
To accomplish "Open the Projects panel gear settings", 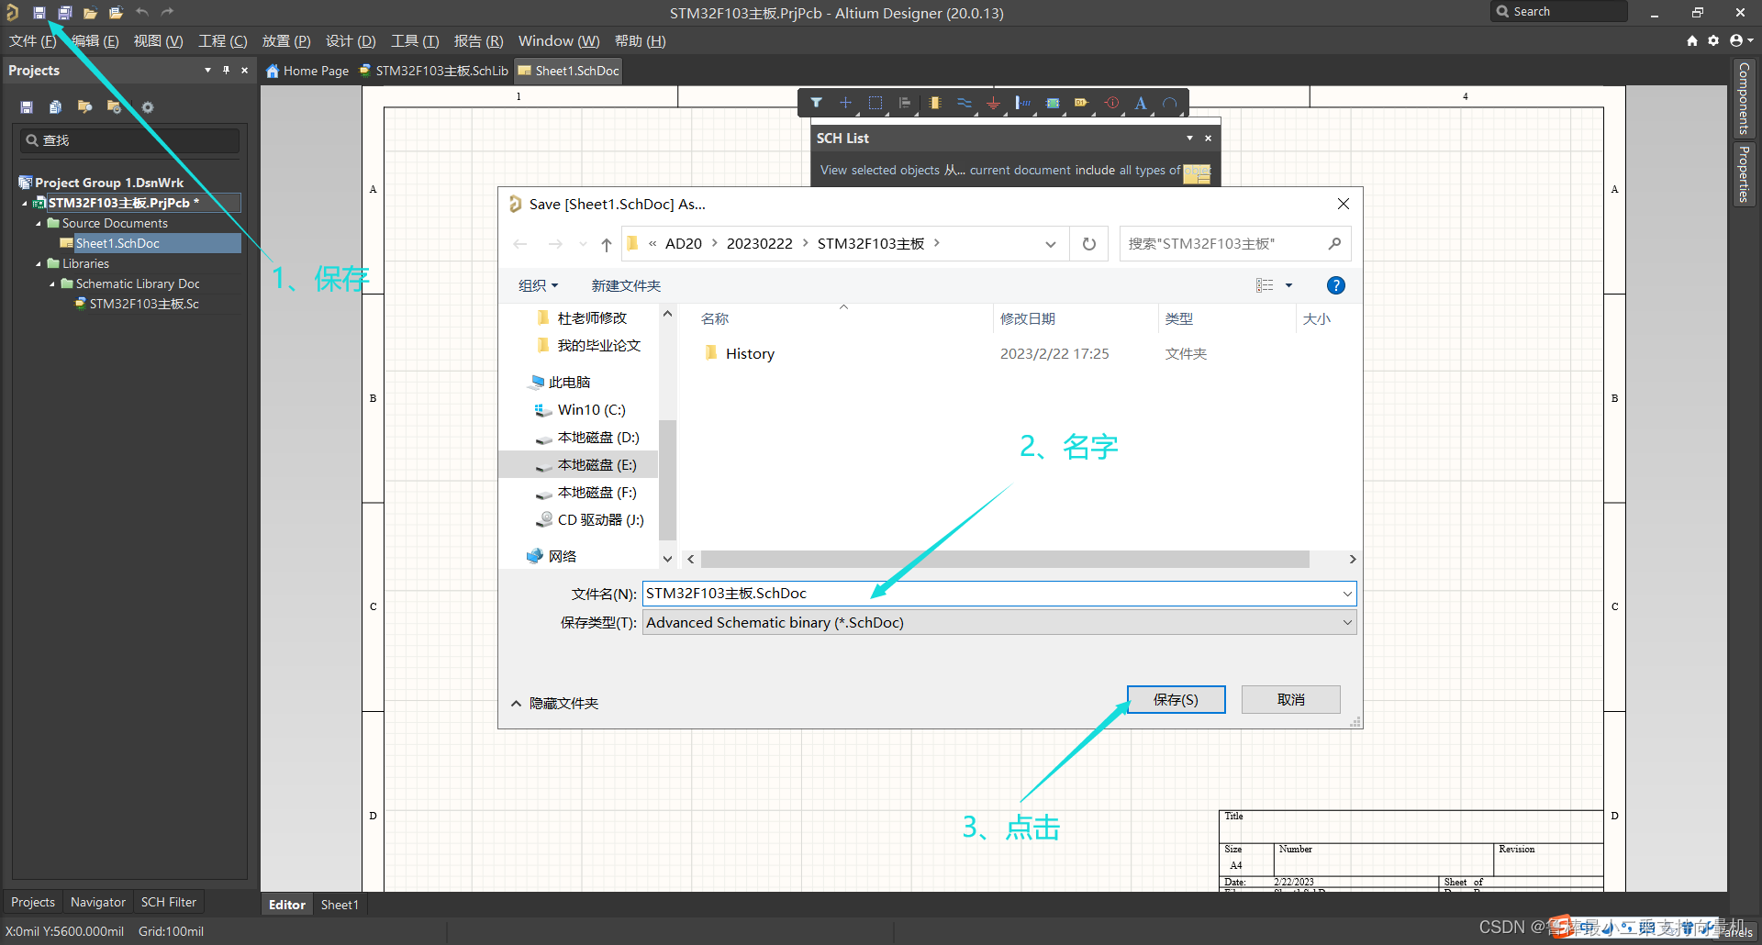I will pos(148,107).
